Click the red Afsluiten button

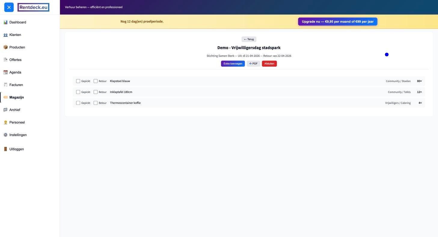pyautogui.click(x=269, y=64)
